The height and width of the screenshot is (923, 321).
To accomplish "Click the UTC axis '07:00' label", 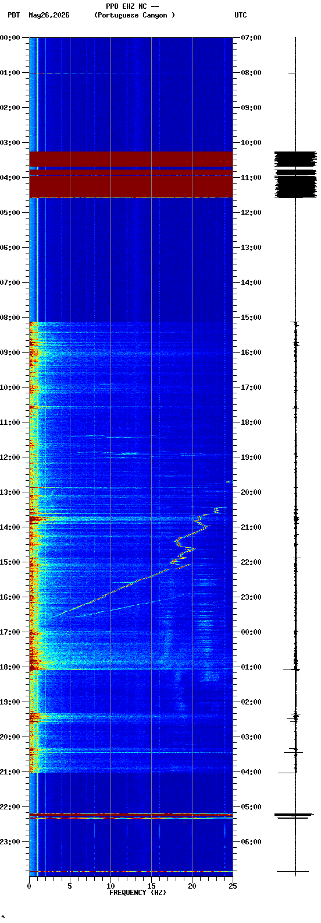I will click(251, 38).
